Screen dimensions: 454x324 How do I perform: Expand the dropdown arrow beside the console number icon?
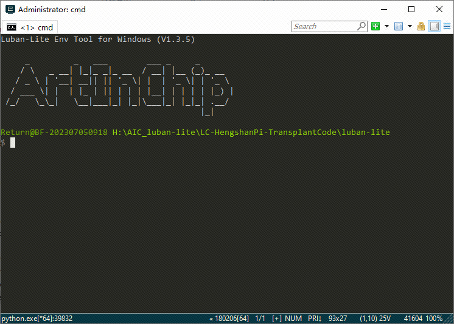[x=410, y=26]
